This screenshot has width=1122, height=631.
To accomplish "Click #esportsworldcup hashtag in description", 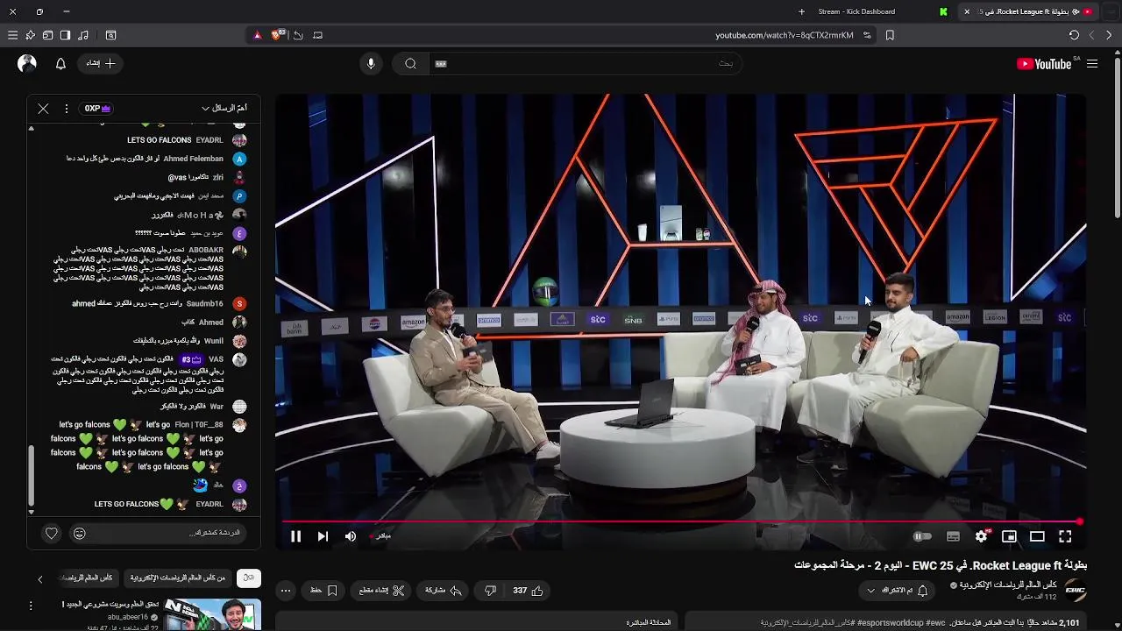I will [x=889, y=622].
